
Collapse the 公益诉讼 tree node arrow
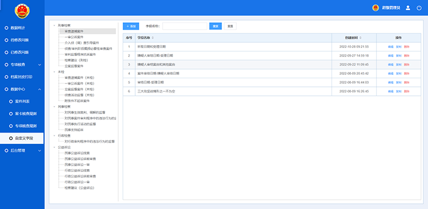tap(54, 147)
